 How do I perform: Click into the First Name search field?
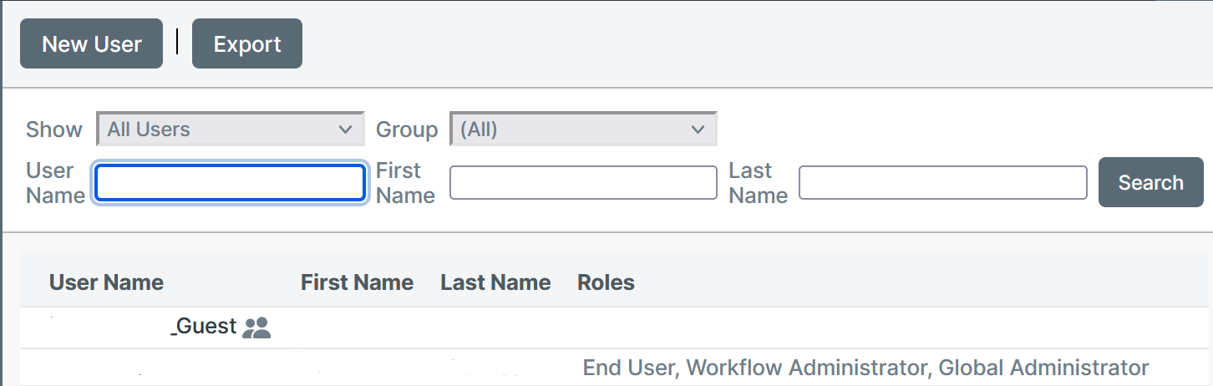583,183
